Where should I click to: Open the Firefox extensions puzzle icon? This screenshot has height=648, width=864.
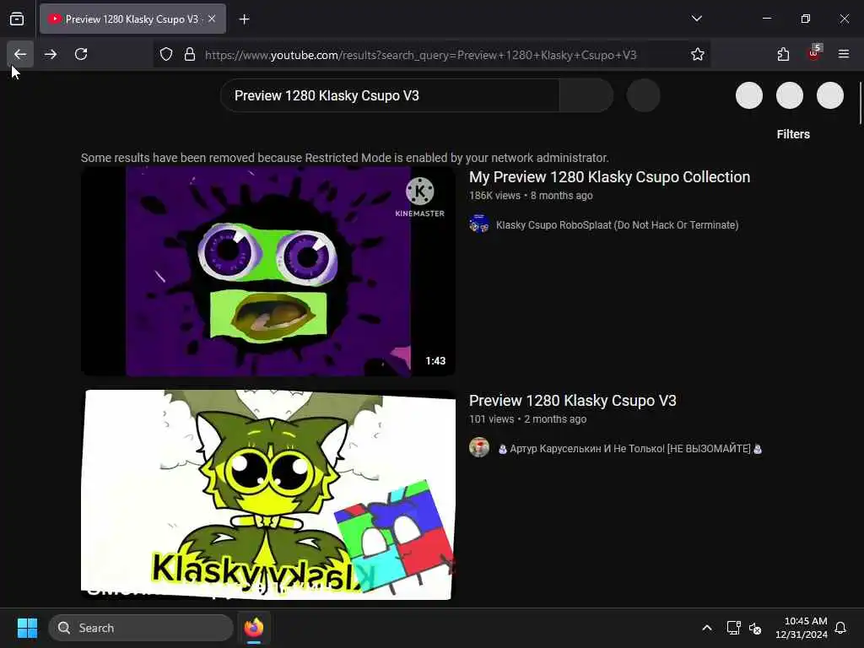pyautogui.click(x=784, y=54)
